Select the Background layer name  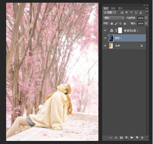(117, 46)
